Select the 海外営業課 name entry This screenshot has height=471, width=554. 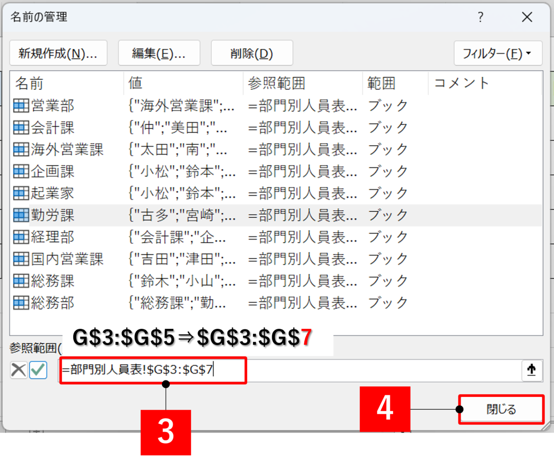[x=67, y=149]
